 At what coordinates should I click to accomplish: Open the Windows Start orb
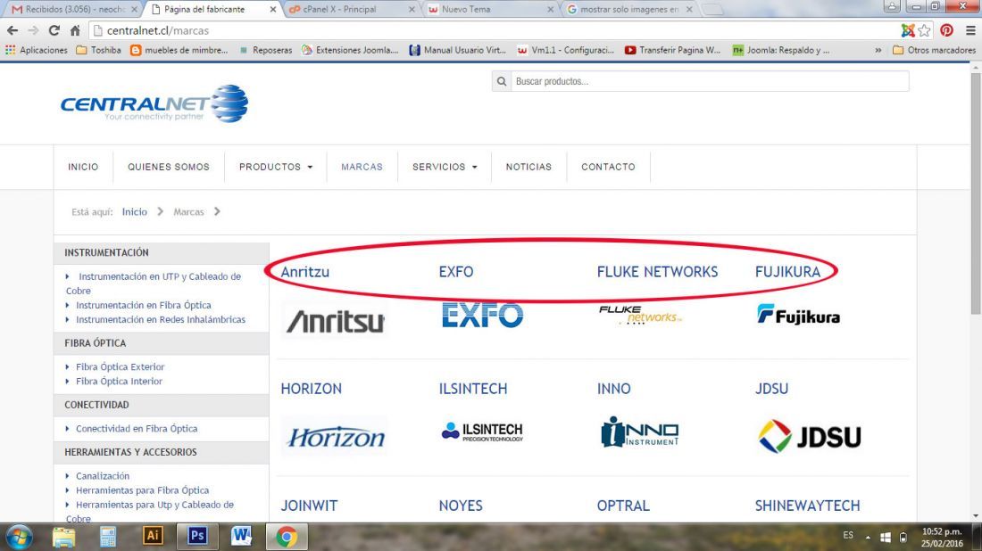click(x=19, y=538)
